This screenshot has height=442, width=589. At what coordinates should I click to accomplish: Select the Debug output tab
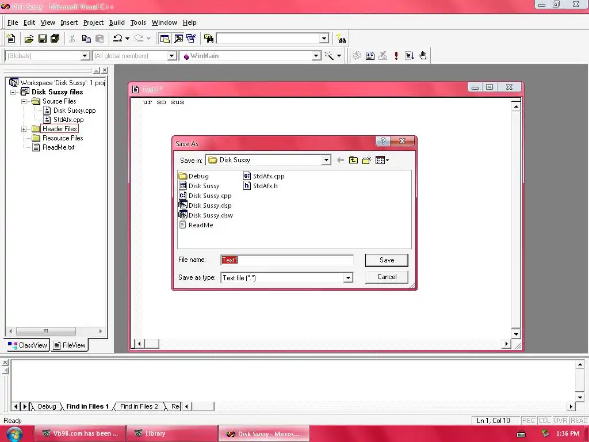pos(47,406)
